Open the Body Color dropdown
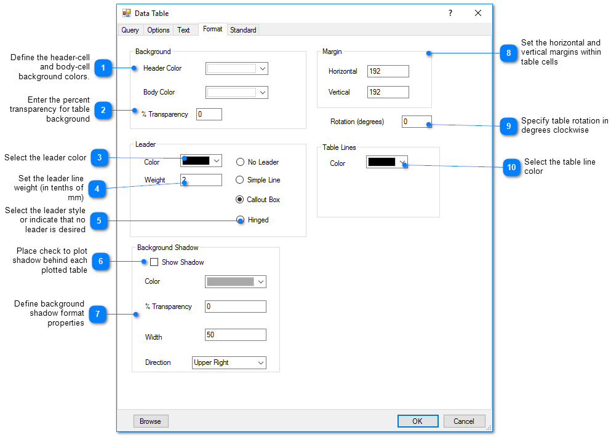 pyautogui.click(x=263, y=92)
